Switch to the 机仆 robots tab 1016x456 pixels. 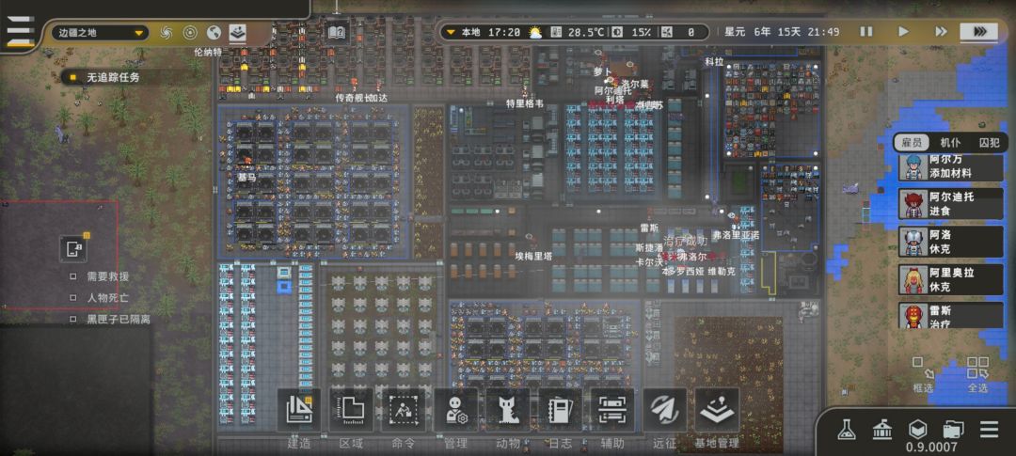click(950, 143)
